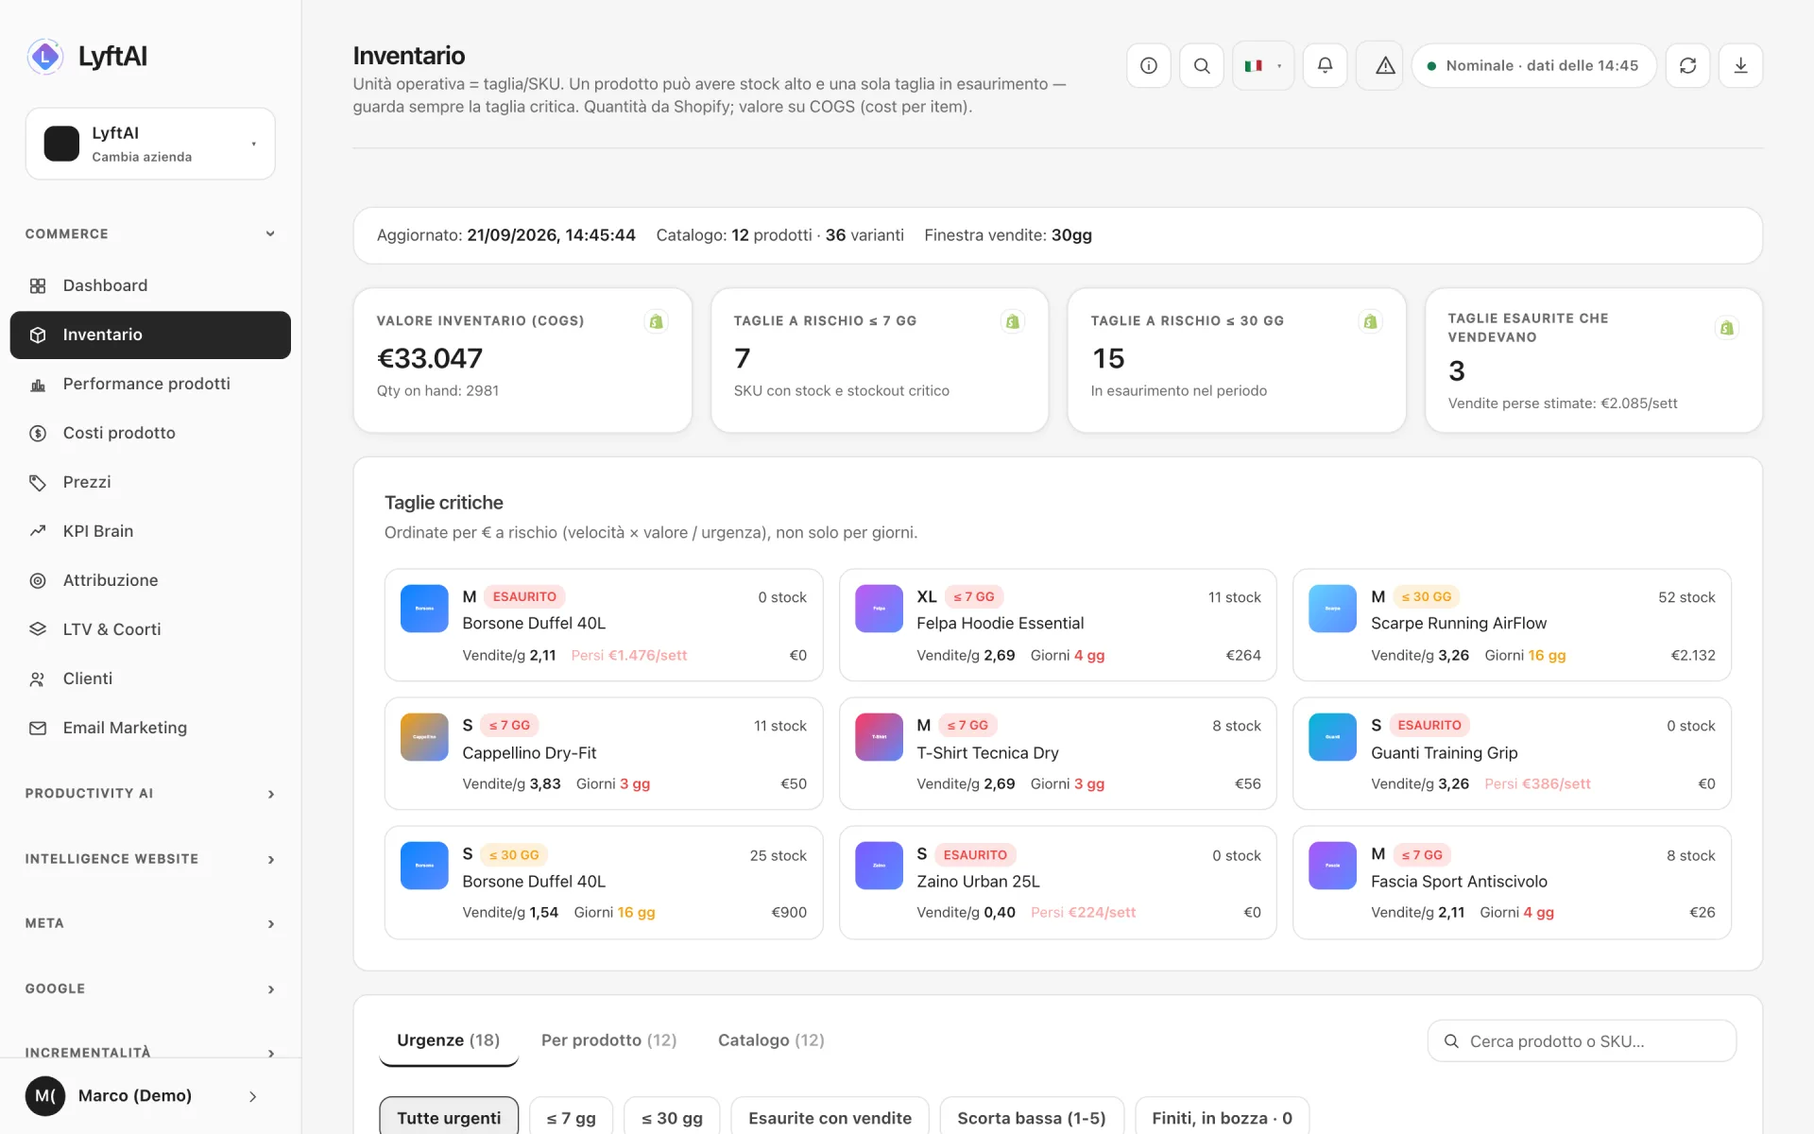
Task: Click the LyftAI logo icon
Action: pyautogui.click(x=44, y=57)
